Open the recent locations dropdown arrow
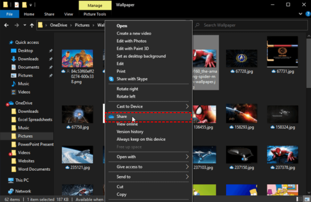Image resolution: width=311 pixels, height=202 pixels. tap(24, 25)
